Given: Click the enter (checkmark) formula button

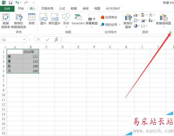Looking at the screenshot, I should (47, 40).
